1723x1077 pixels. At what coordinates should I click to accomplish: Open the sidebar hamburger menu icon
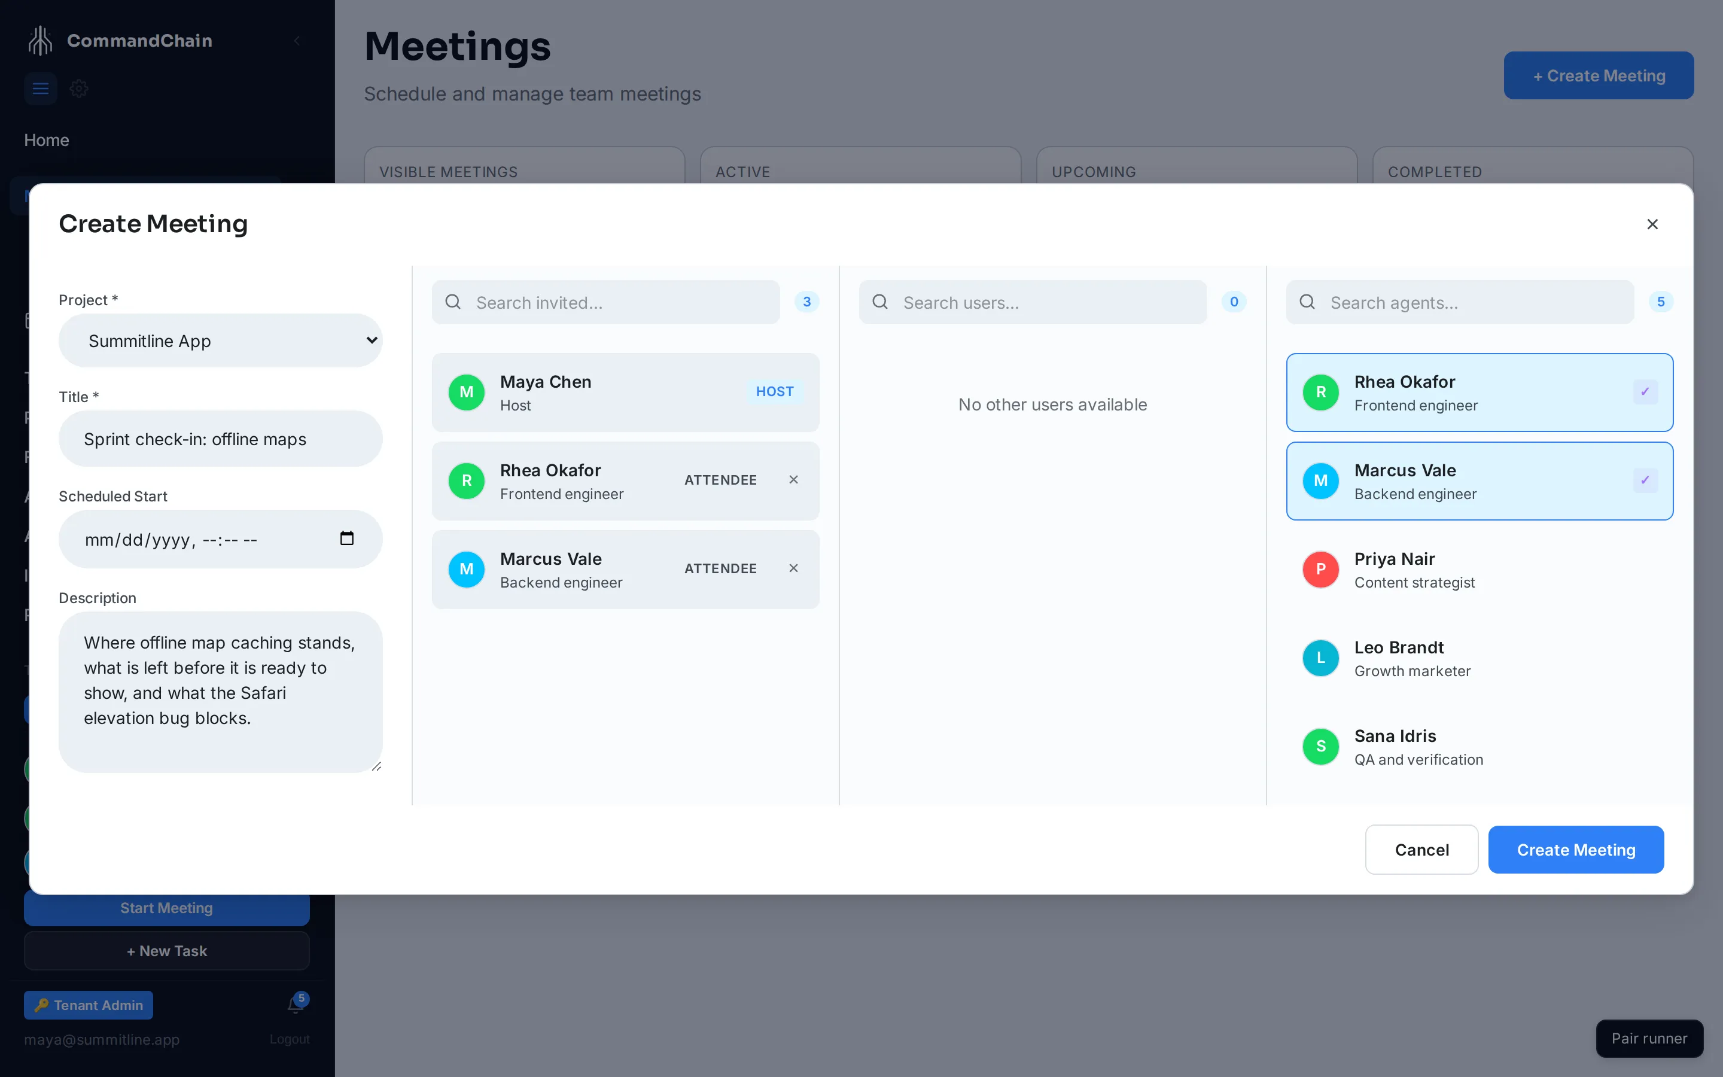(41, 89)
